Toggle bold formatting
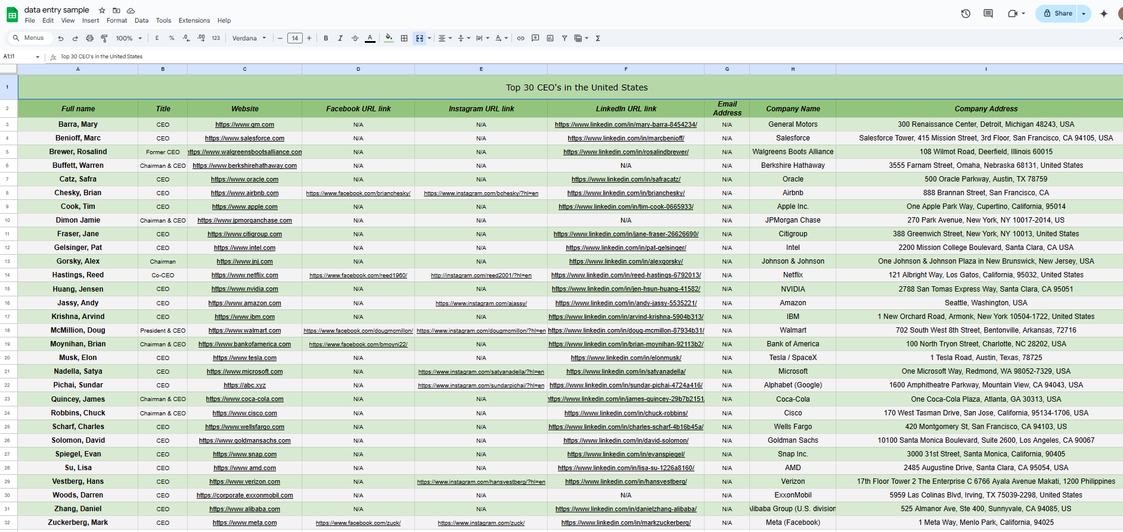The width and height of the screenshot is (1123, 532). coord(326,38)
